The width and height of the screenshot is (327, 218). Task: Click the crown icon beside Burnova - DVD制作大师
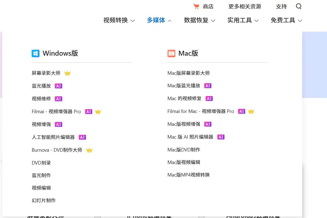pyautogui.click(x=89, y=150)
